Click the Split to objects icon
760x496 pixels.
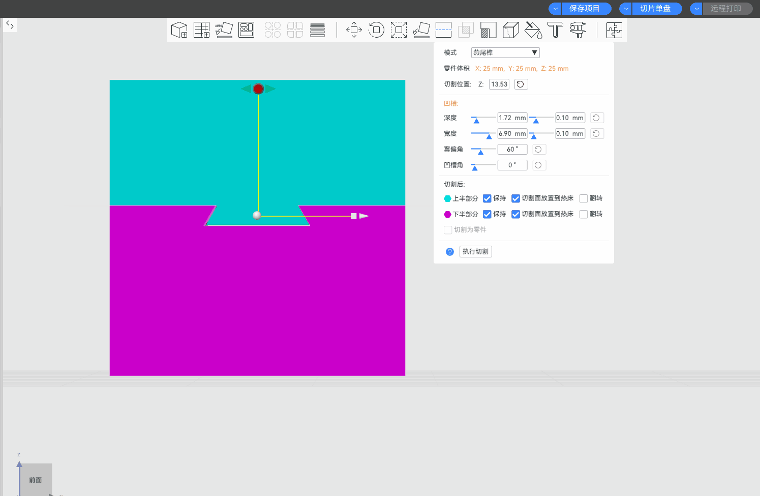272,30
